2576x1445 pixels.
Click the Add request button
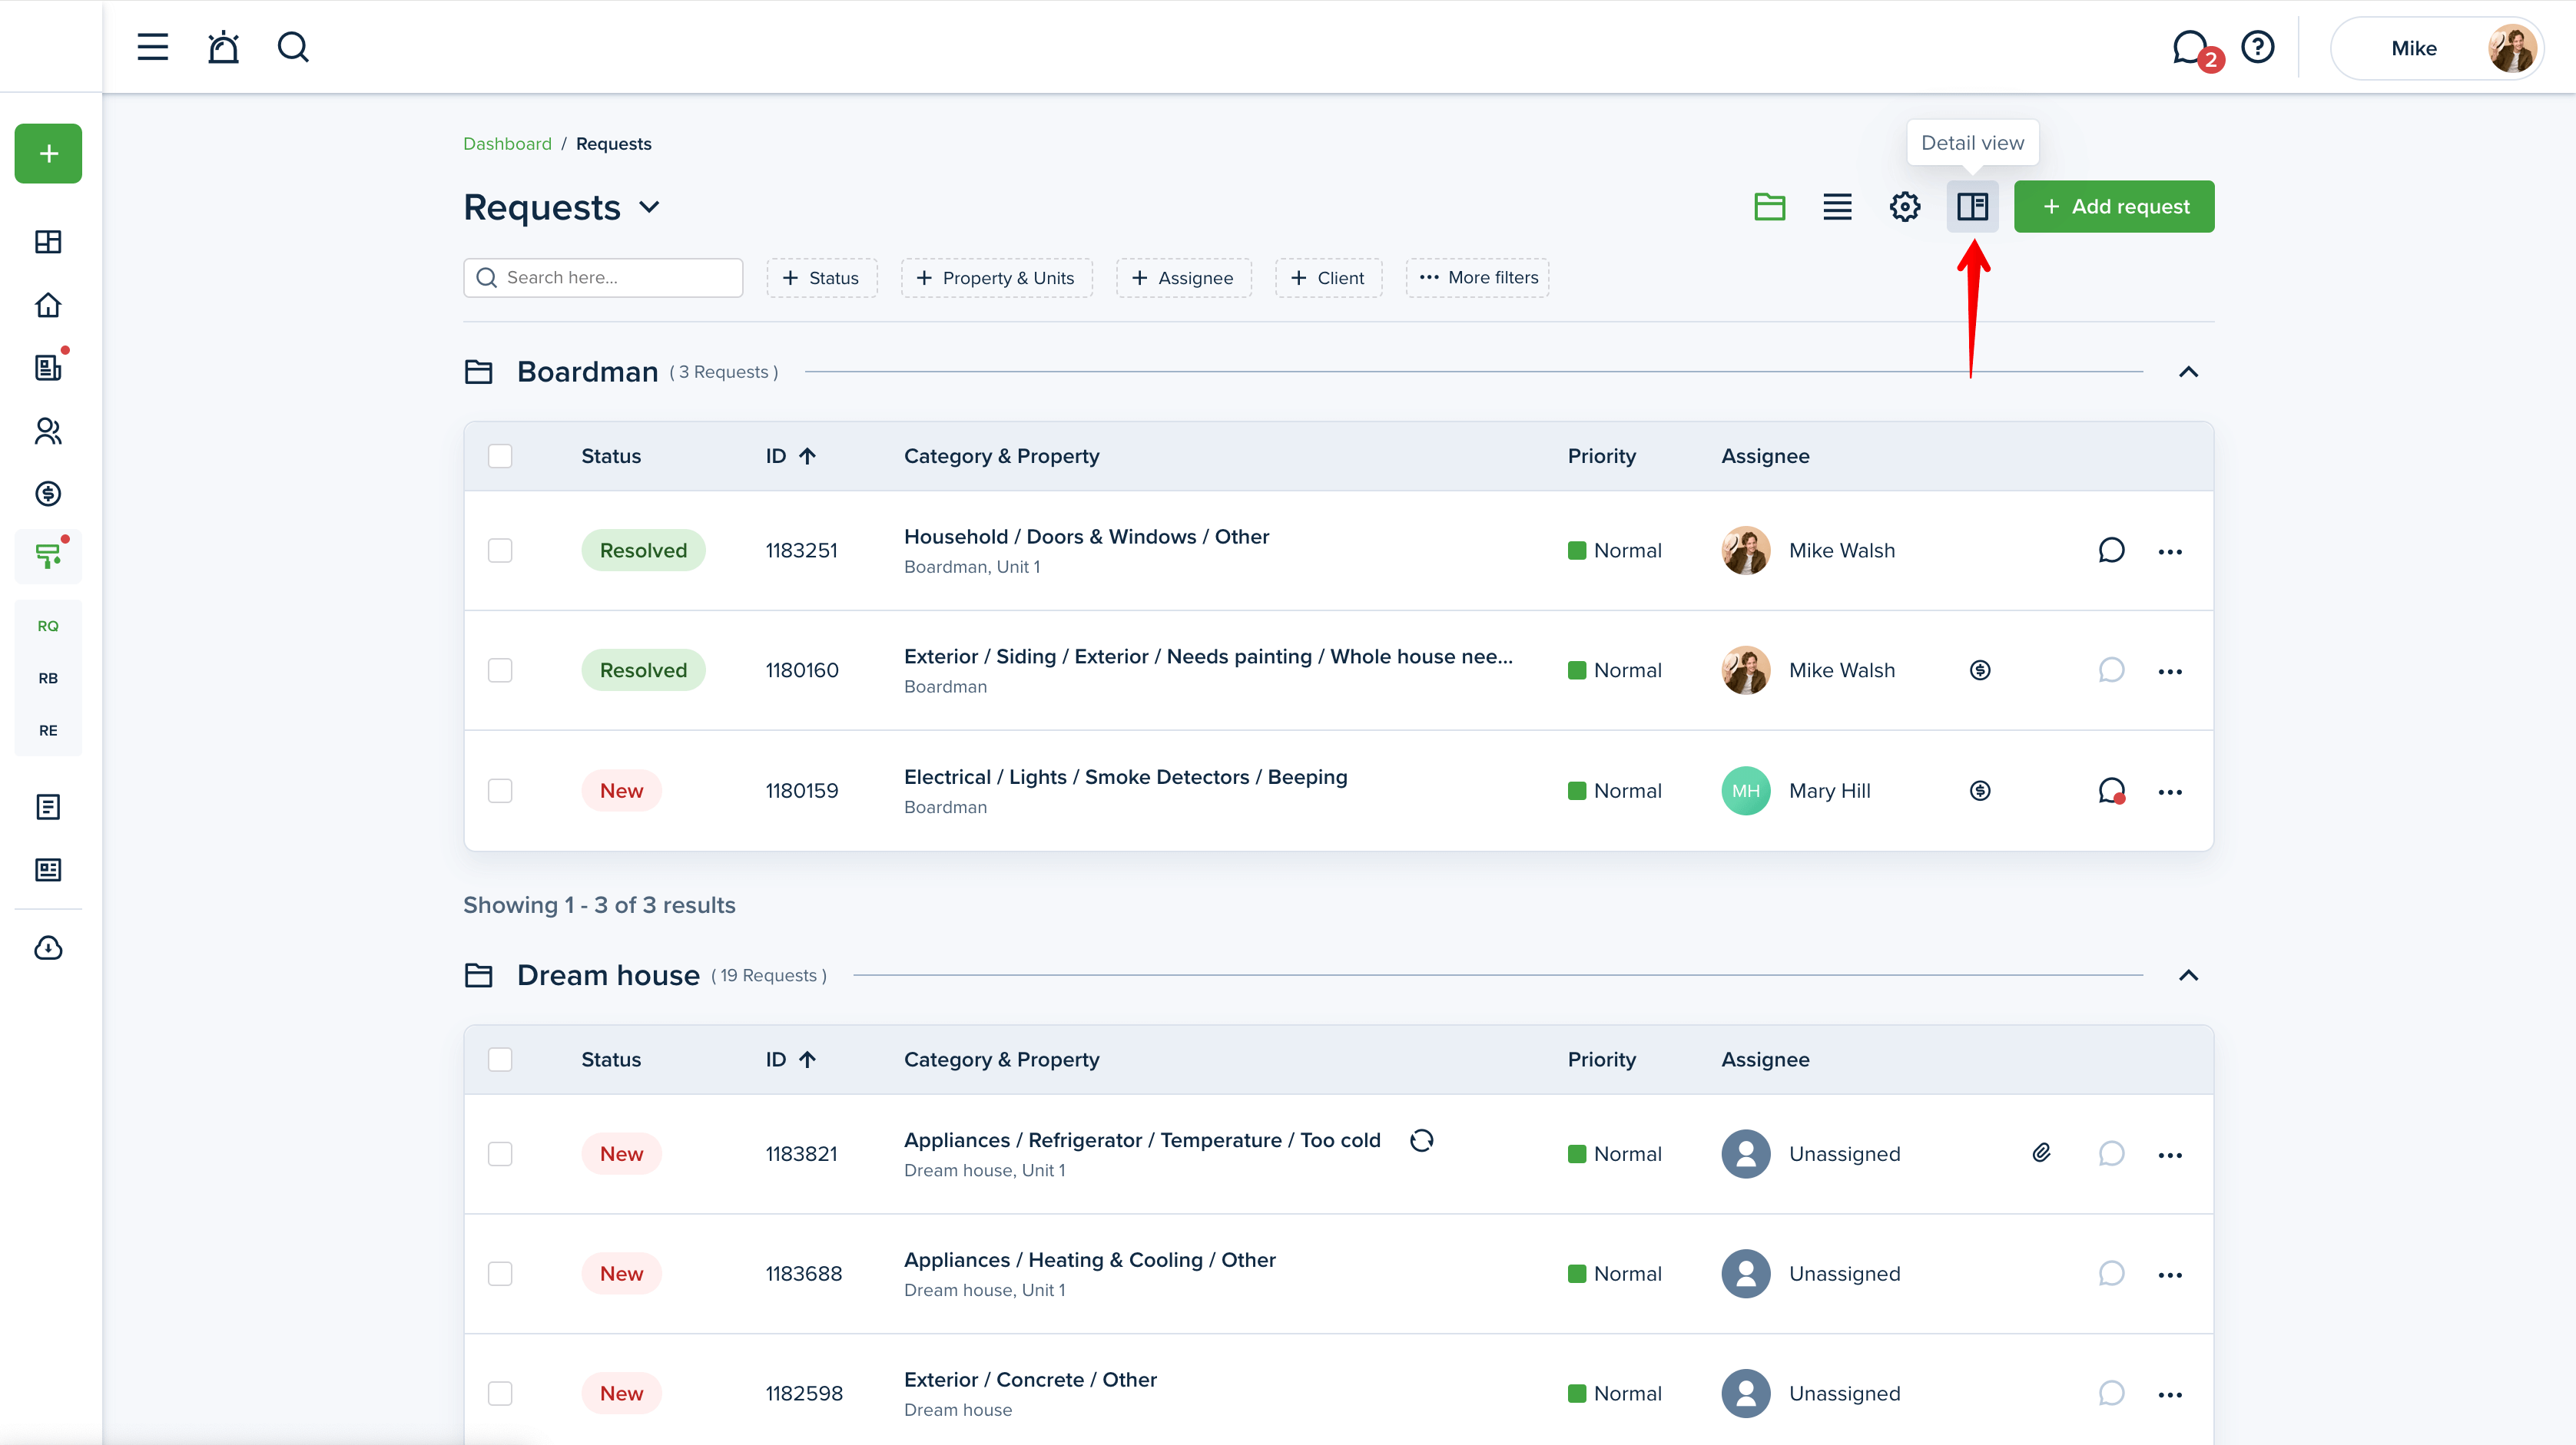pos(2113,207)
